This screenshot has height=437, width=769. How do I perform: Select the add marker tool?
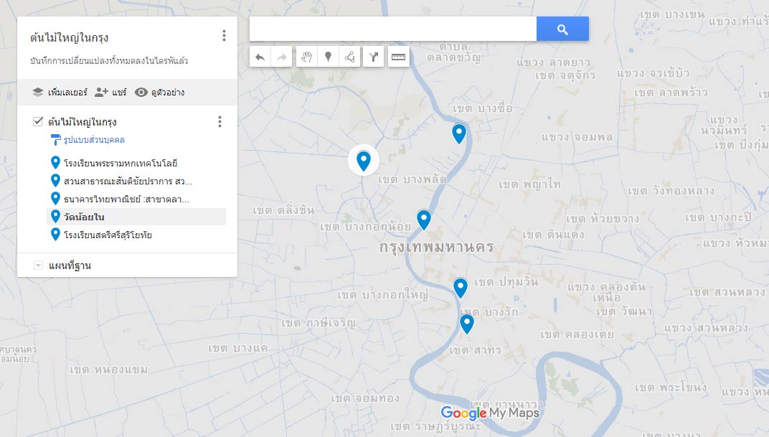(x=328, y=57)
